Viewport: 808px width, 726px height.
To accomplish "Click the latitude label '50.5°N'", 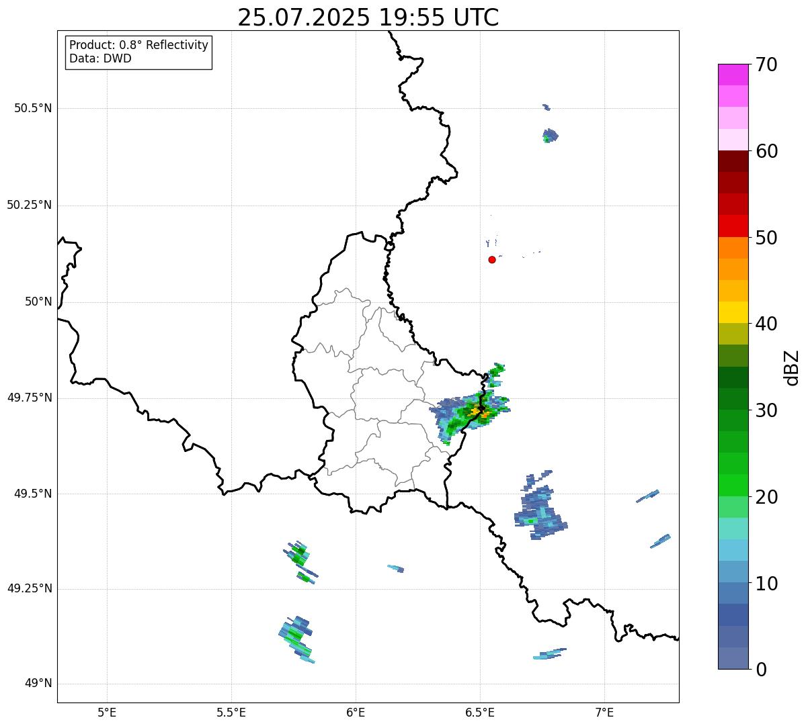I will tap(32, 108).
